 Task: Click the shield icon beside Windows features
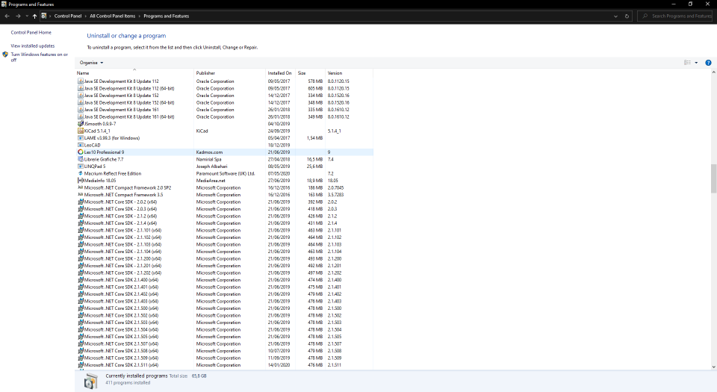click(x=5, y=55)
